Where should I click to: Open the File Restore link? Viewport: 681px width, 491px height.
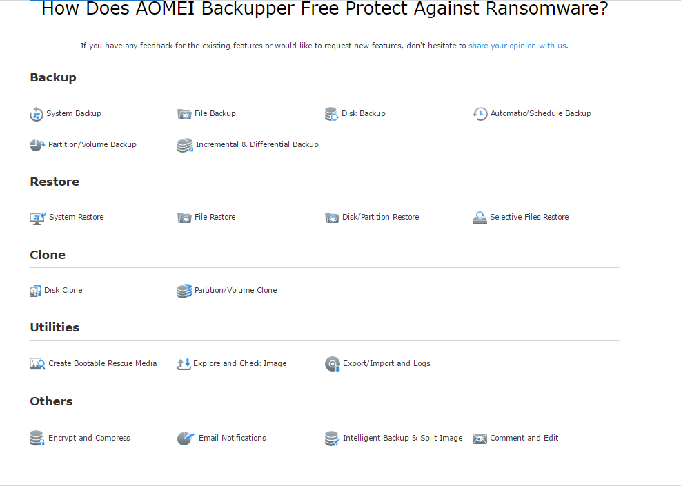pyautogui.click(x=215, y=217)
